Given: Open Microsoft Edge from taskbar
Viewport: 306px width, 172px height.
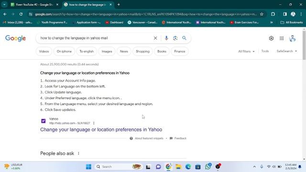Looking at the screenshot, I should [x=188, y=167].
